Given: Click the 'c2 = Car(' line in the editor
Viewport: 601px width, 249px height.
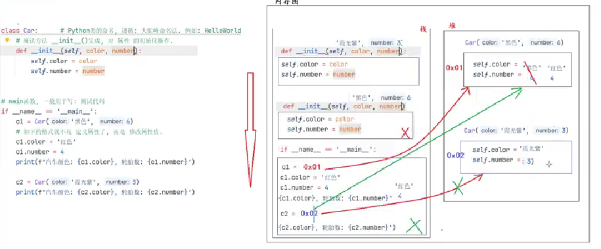Looking at the screenshot, I should 78,182.
